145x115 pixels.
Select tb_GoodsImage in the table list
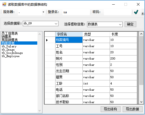click(12, 53)
